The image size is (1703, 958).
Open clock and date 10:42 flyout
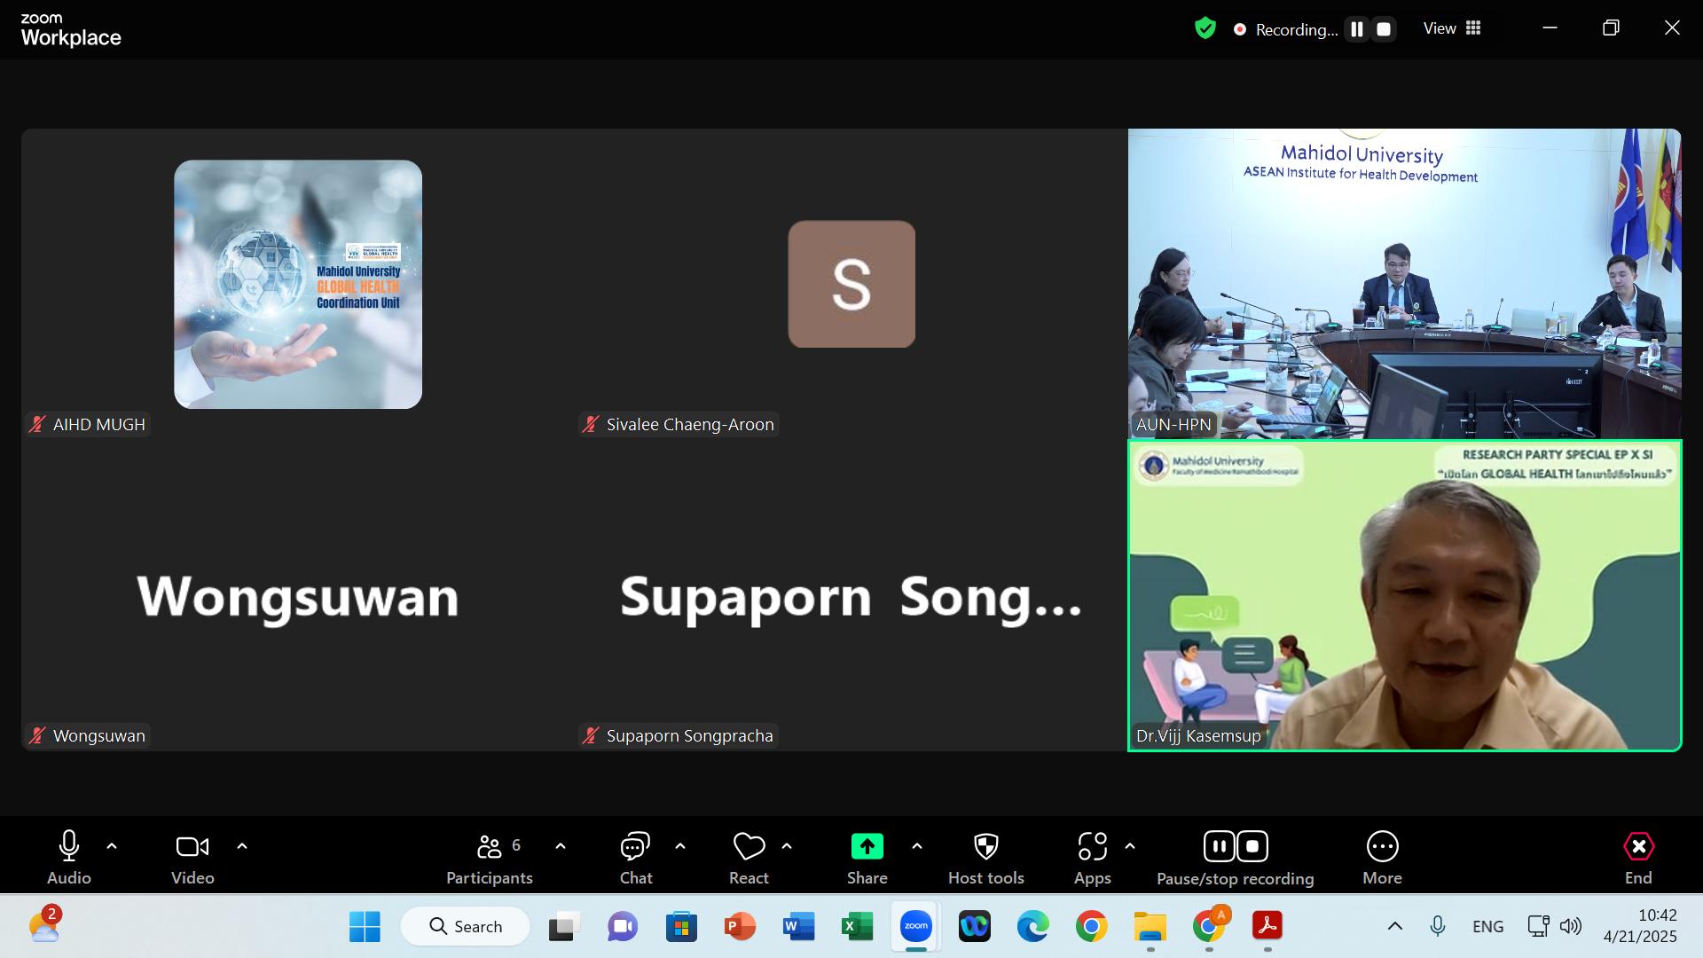pyautogui.click(x=1640, y=926)
